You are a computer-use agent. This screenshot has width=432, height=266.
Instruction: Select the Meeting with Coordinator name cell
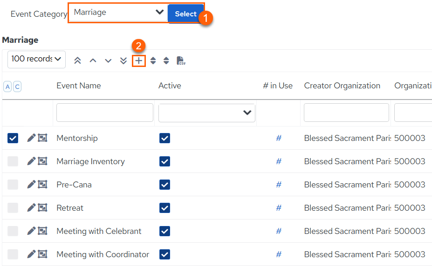[x=103, y=254]
